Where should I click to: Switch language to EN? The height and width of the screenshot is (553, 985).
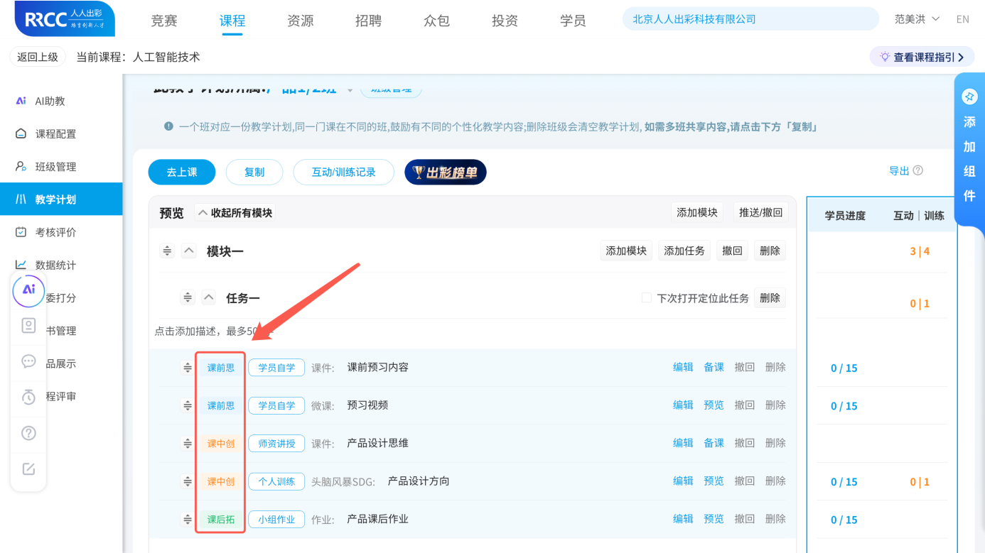coord(963,19)
